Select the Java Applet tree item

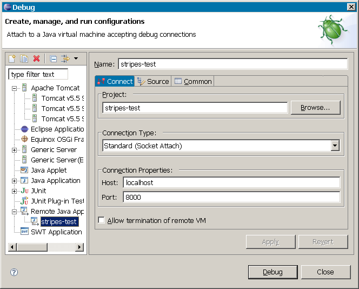49,170
